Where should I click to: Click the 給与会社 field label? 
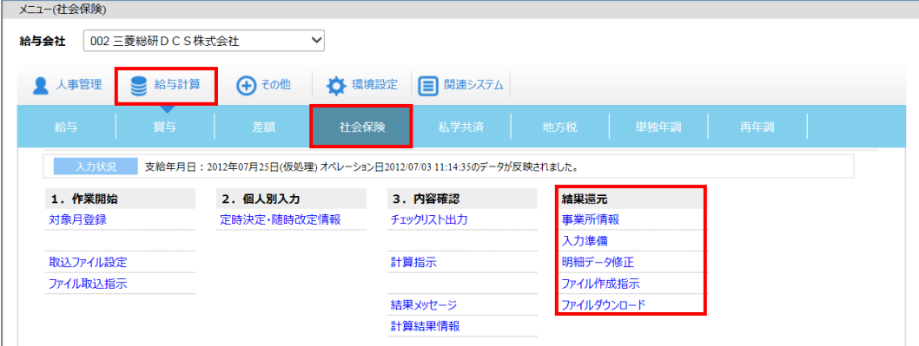(x=43, y=42)
